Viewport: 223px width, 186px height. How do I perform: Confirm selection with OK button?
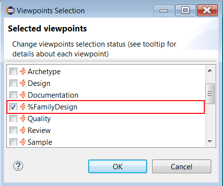click(x=118, y=166)
